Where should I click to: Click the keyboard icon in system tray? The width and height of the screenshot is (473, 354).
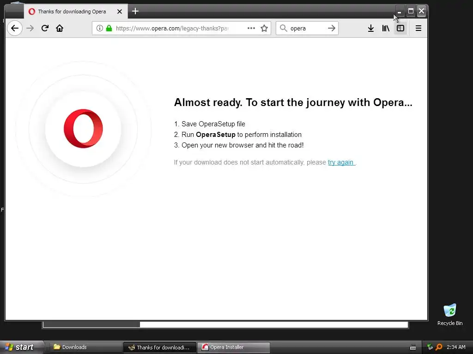(413, 348)
